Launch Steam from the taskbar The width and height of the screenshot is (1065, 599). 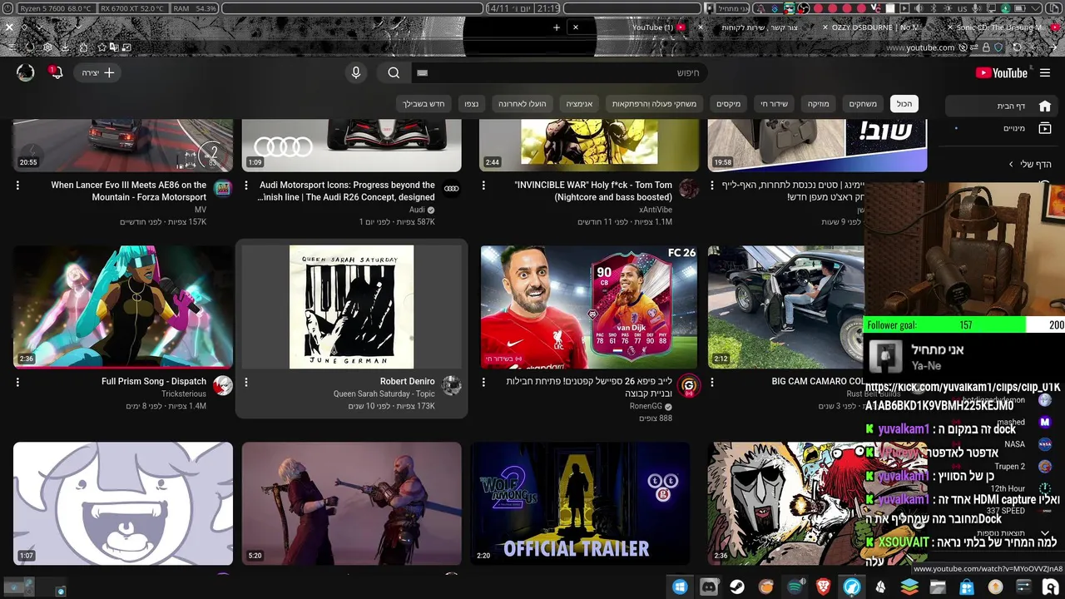point(737,587)
